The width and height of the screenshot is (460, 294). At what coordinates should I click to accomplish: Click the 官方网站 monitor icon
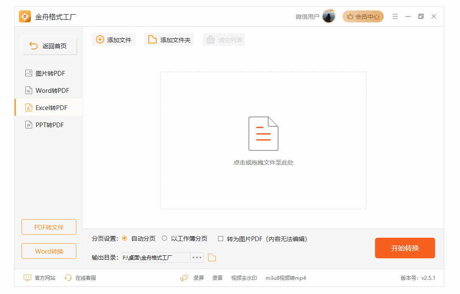pyautogui.click(x=27, y=278)
